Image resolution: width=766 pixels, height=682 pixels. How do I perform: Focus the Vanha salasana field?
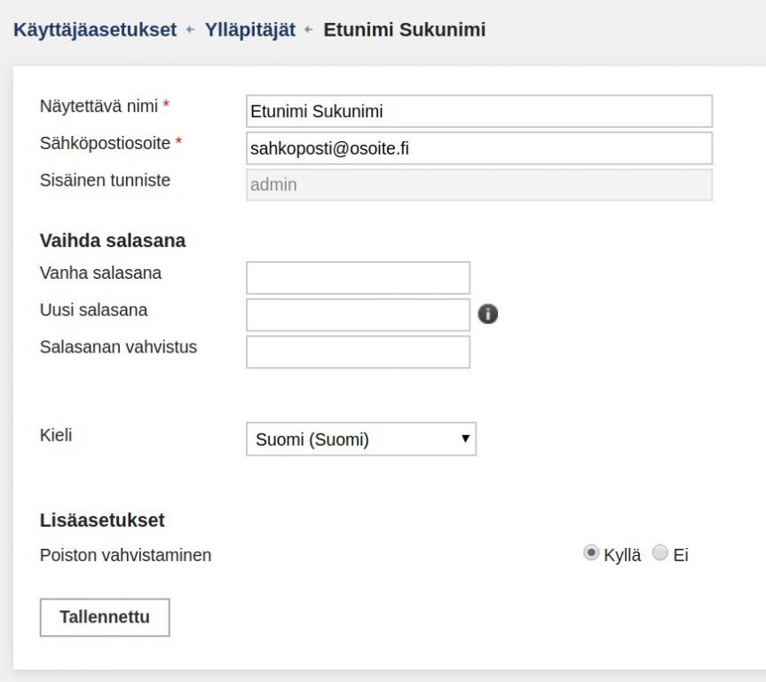coord(358,278)
